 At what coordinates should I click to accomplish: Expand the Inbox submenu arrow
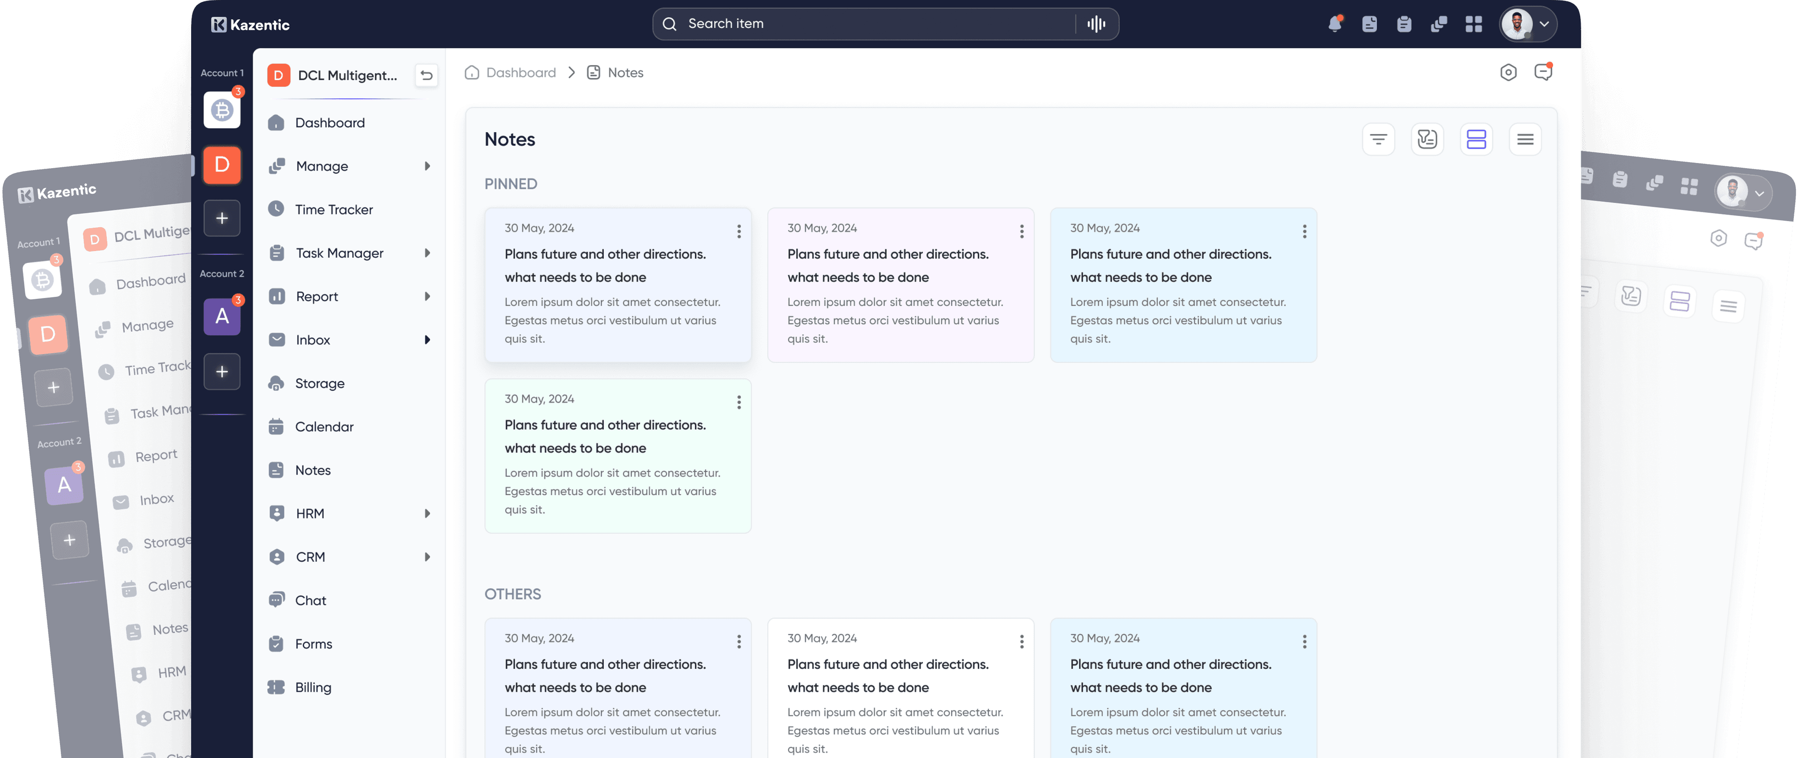point(427,340)
